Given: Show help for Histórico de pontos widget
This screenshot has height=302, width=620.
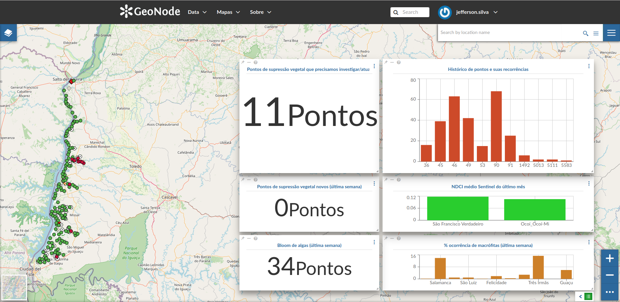Looking at the screenshot, I should pyautogui.click(x=399, y=62).
